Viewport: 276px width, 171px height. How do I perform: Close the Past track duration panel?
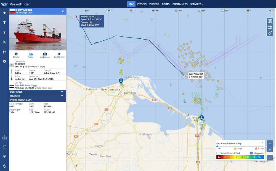tap(263, 142)
